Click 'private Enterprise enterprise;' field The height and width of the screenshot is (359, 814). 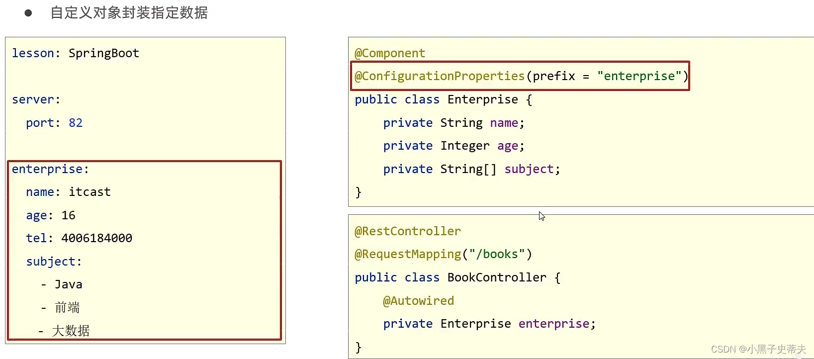489,324
